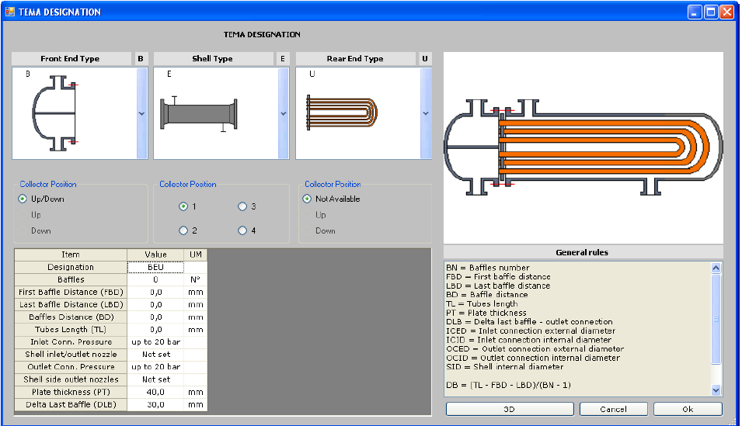Click the Value column header

(x=155, y=255)
